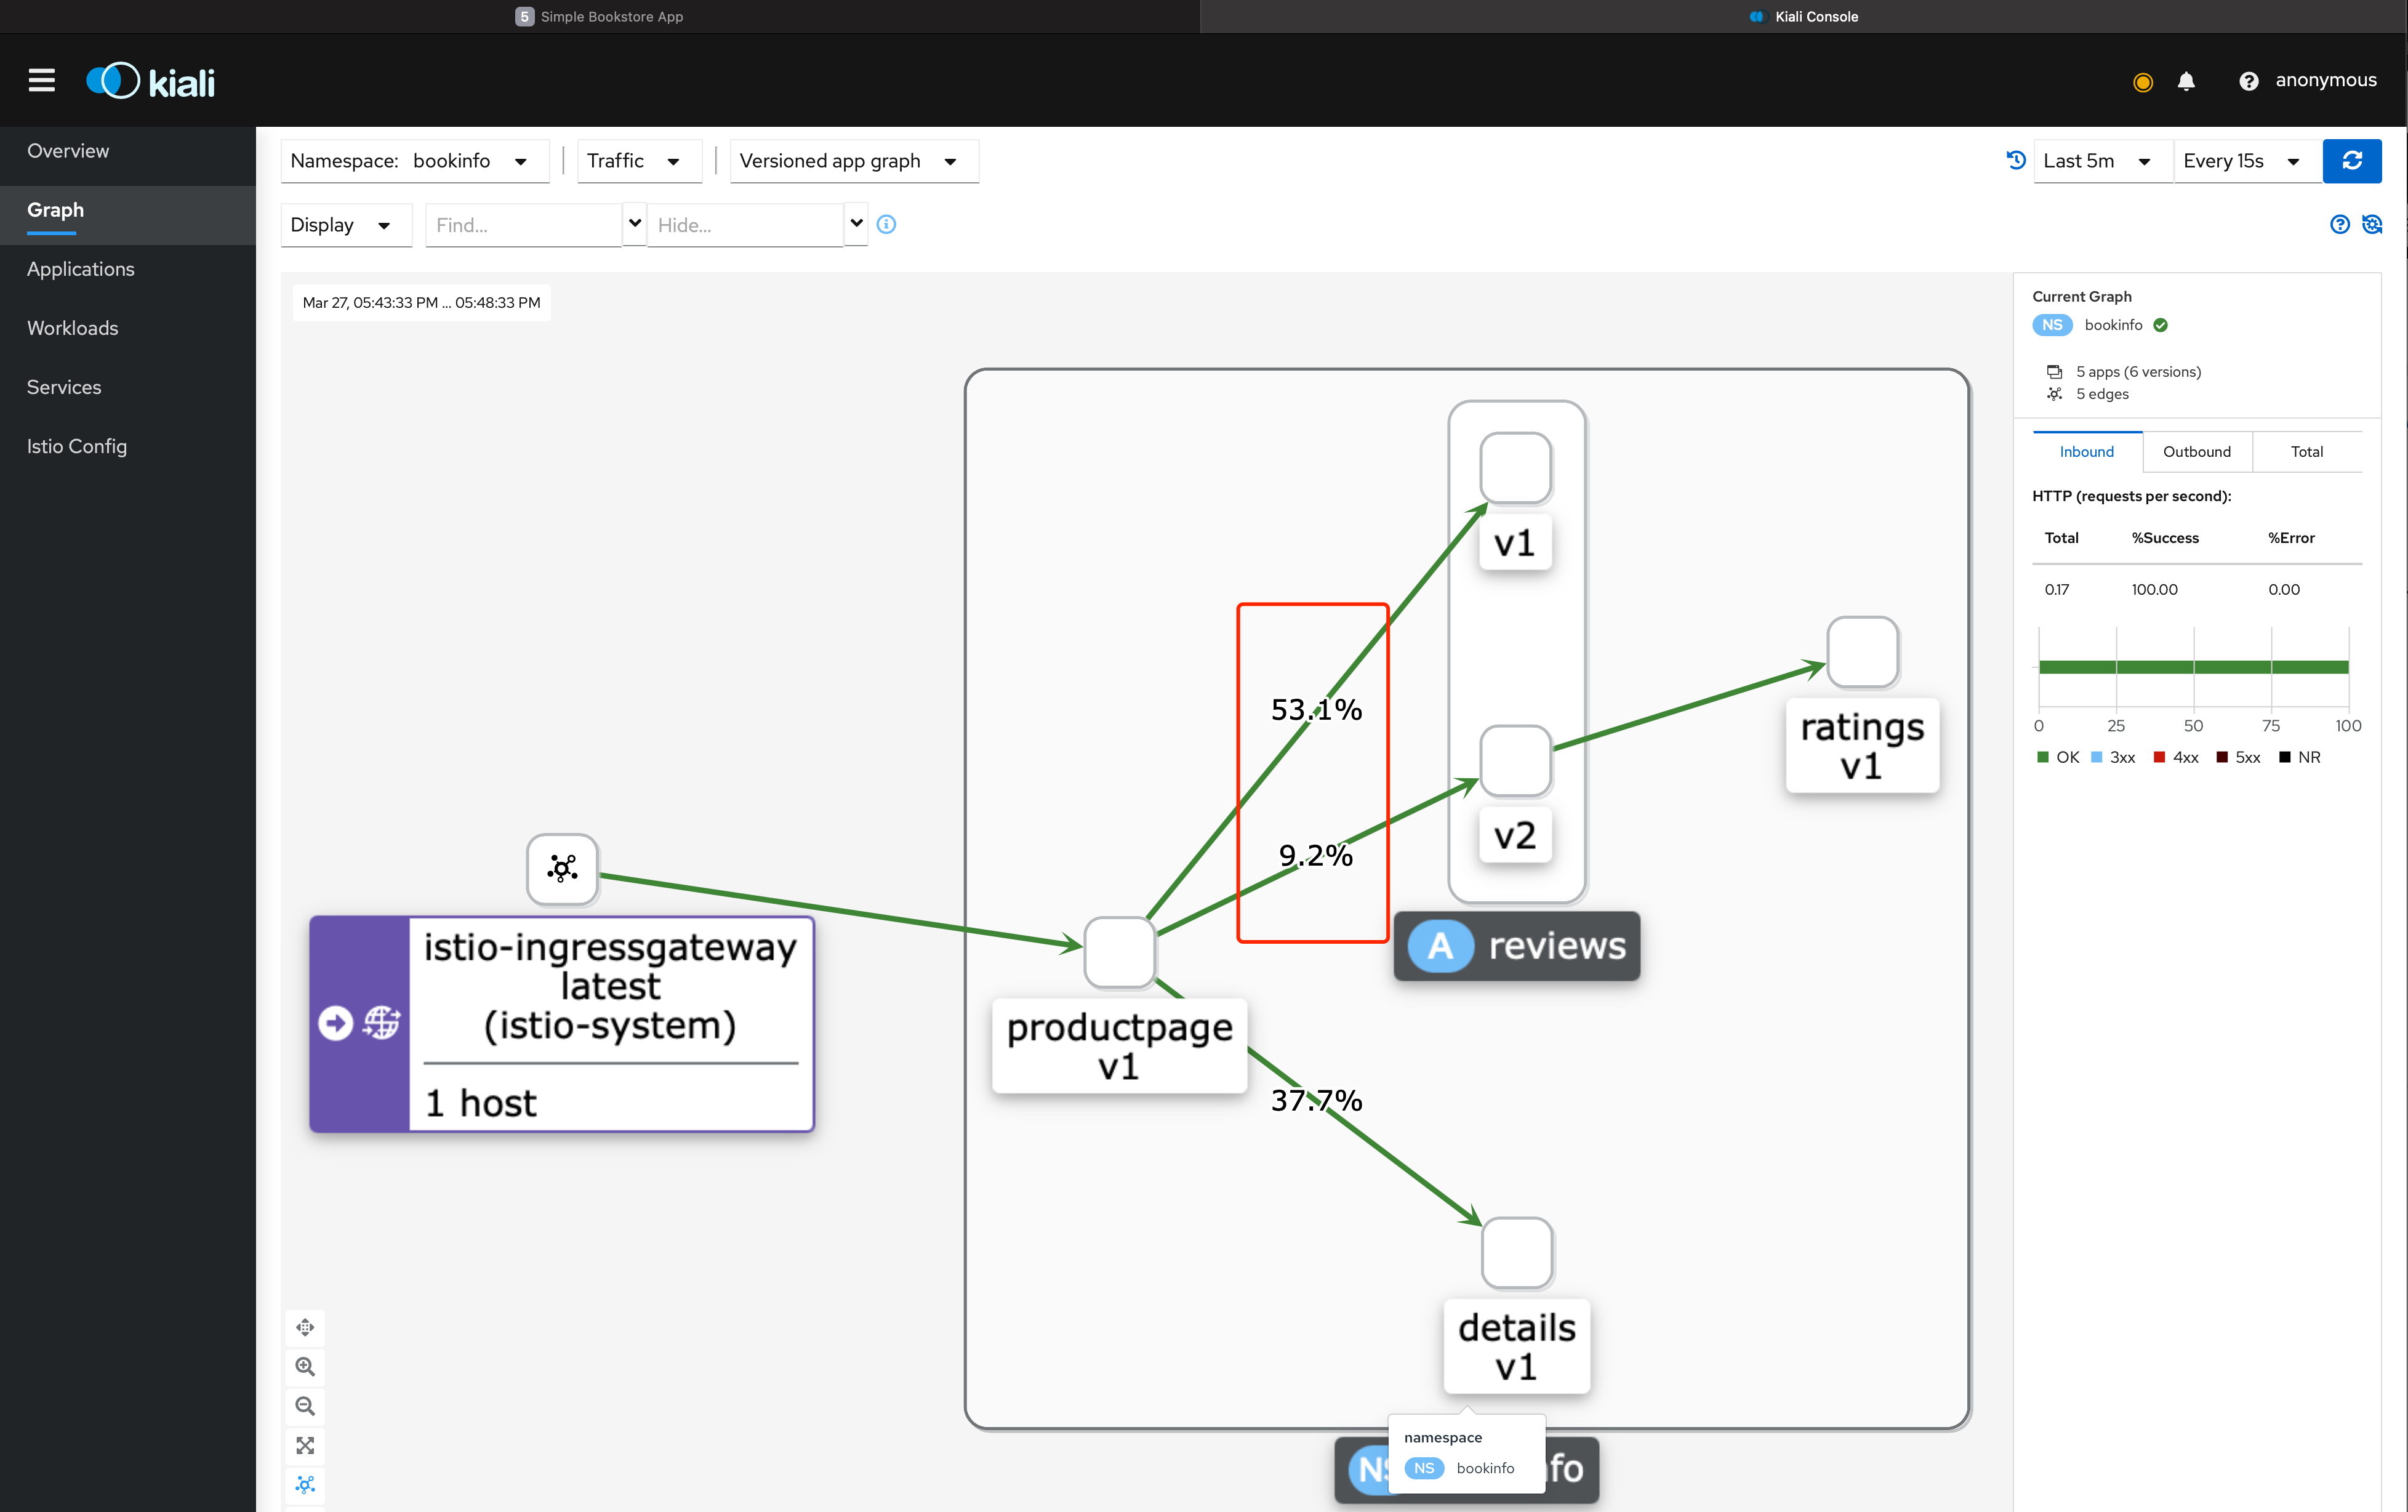Select the reviews v1 node
The height and width of the screenshot is (1512, 2408).
[x=1515, y=468]
